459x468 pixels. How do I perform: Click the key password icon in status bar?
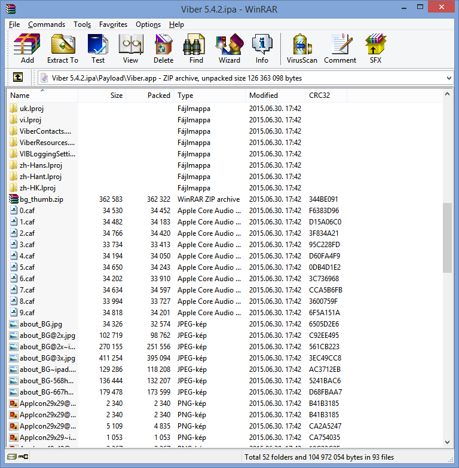pyautogui.click(x=23, y=457)
